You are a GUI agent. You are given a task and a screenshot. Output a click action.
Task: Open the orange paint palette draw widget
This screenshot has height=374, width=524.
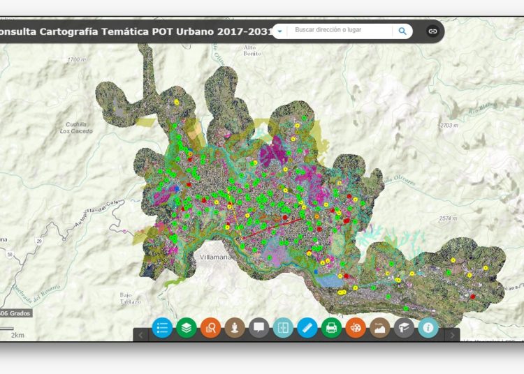tap(356, 328)
